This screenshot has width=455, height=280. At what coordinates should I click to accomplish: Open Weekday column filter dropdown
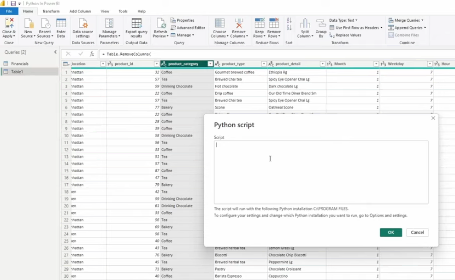click(430, 64)
